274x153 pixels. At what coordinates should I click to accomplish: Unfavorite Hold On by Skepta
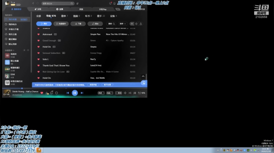point(38,47)
